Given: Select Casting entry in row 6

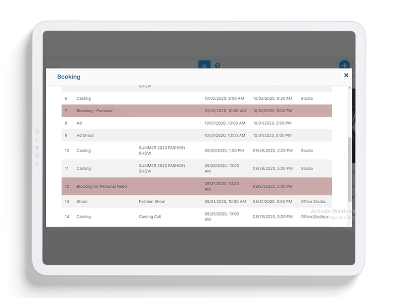Looking at the screenshot, I should coord(84,98).
